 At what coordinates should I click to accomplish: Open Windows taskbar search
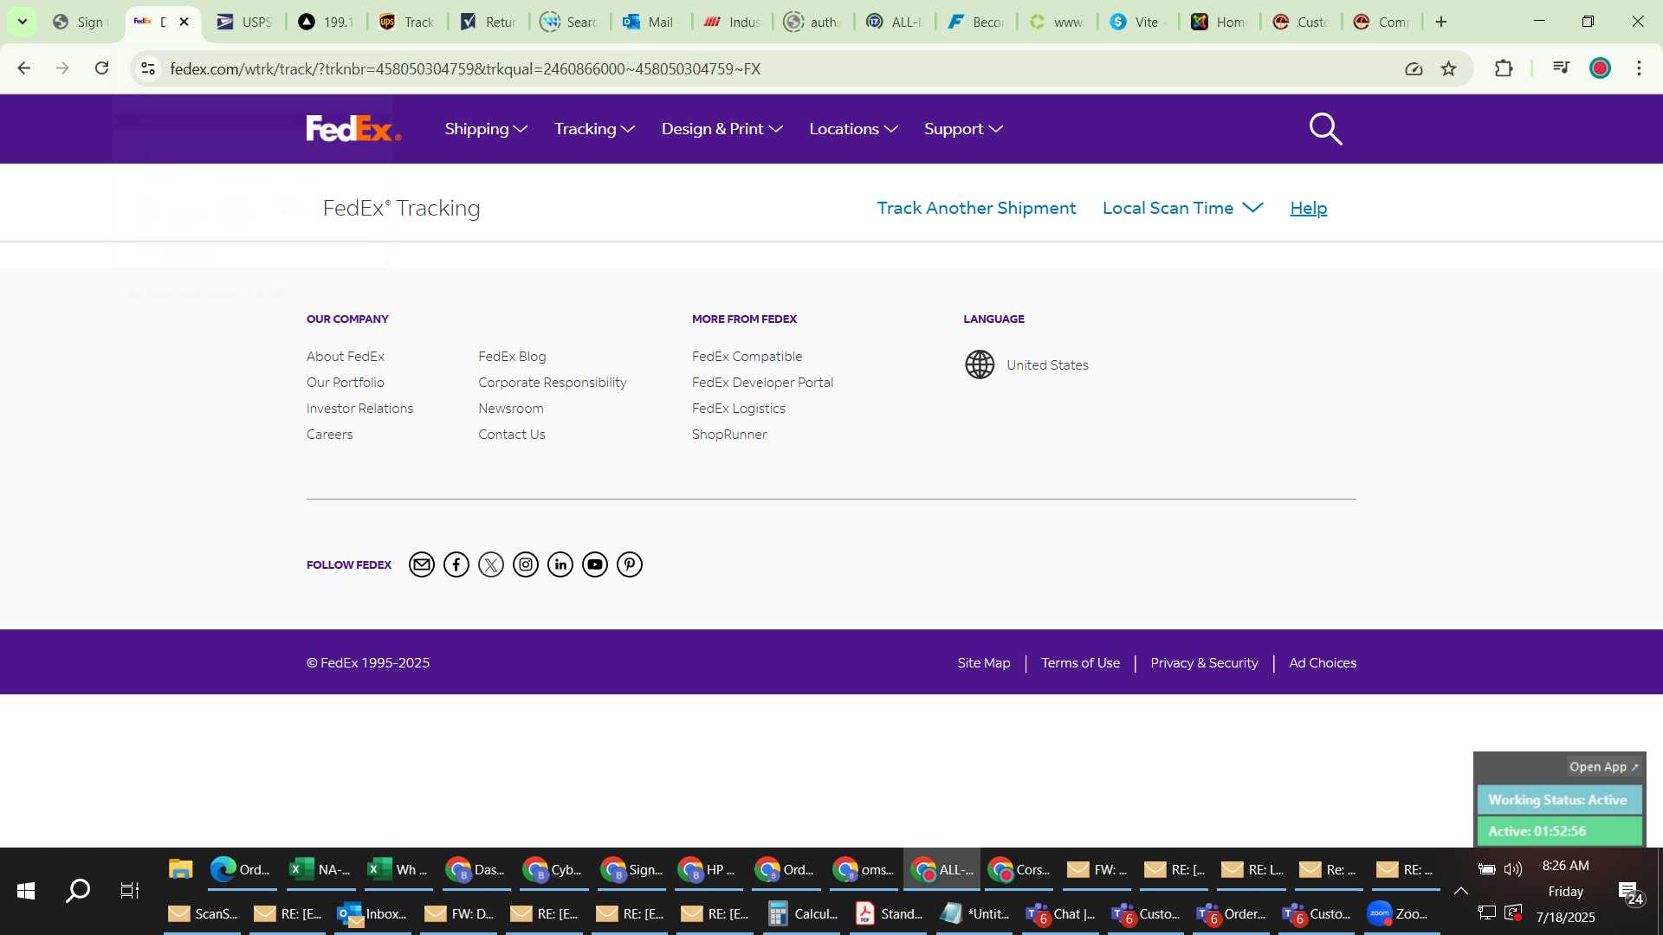[x=78, y=890]
